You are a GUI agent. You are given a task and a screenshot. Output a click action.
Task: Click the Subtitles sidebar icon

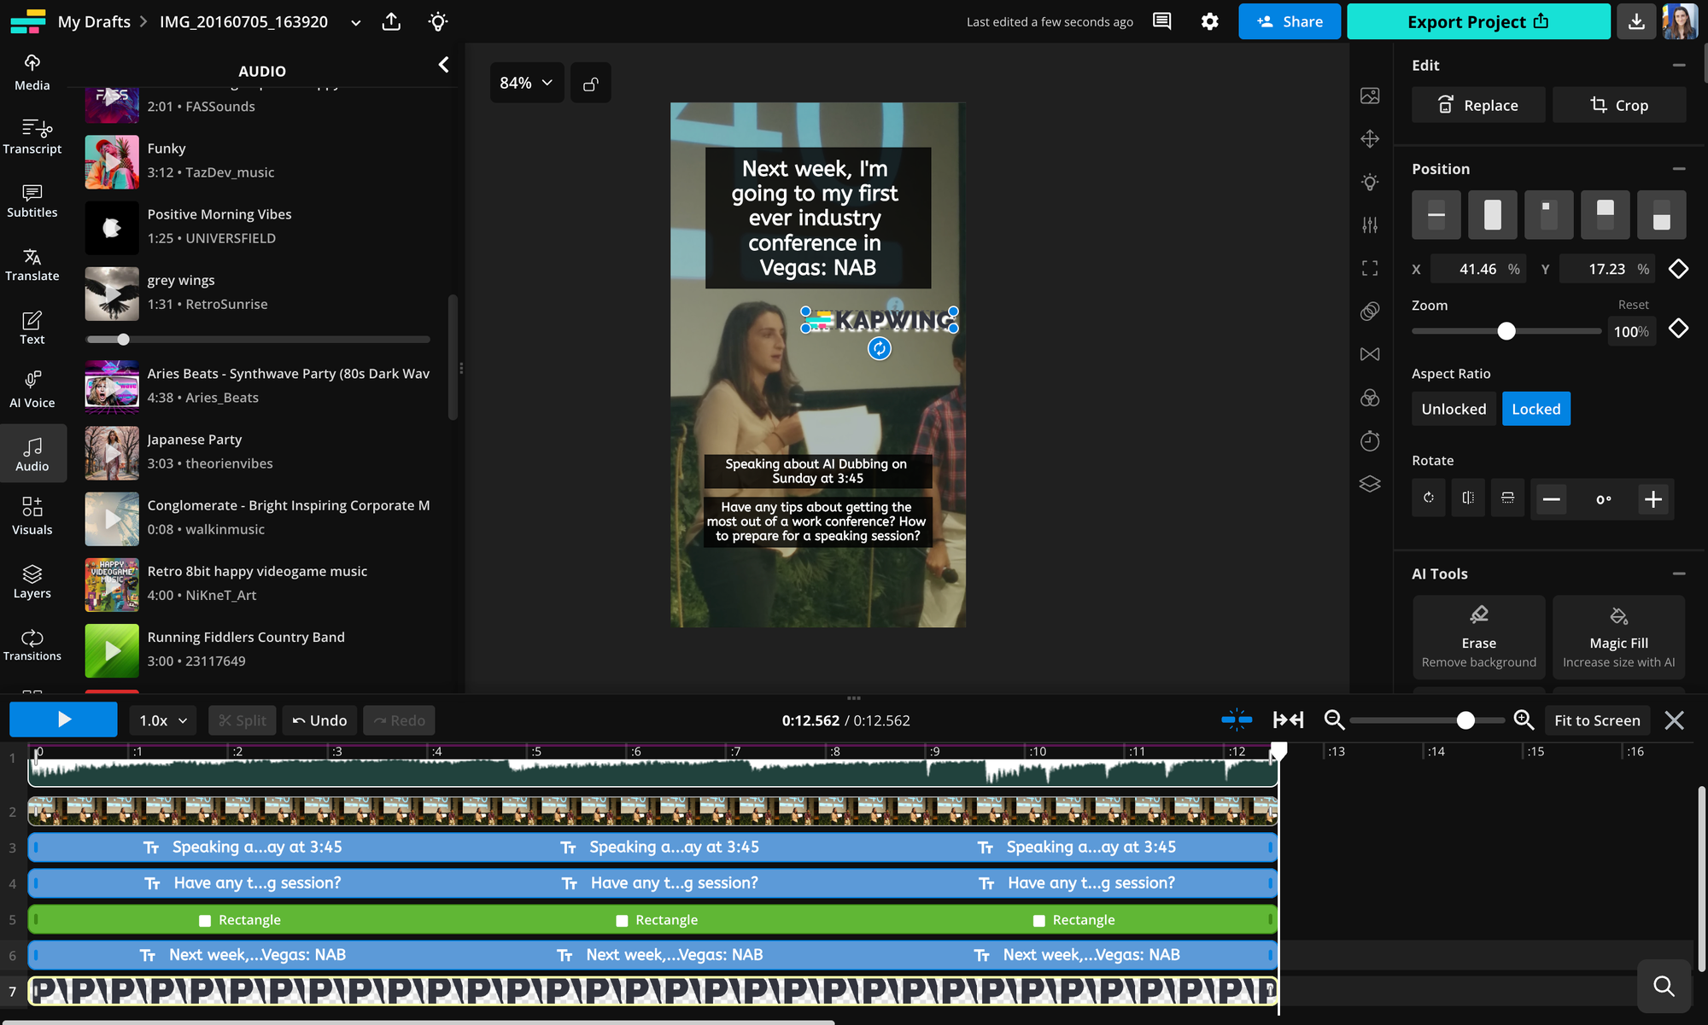(x=32, y=201)
